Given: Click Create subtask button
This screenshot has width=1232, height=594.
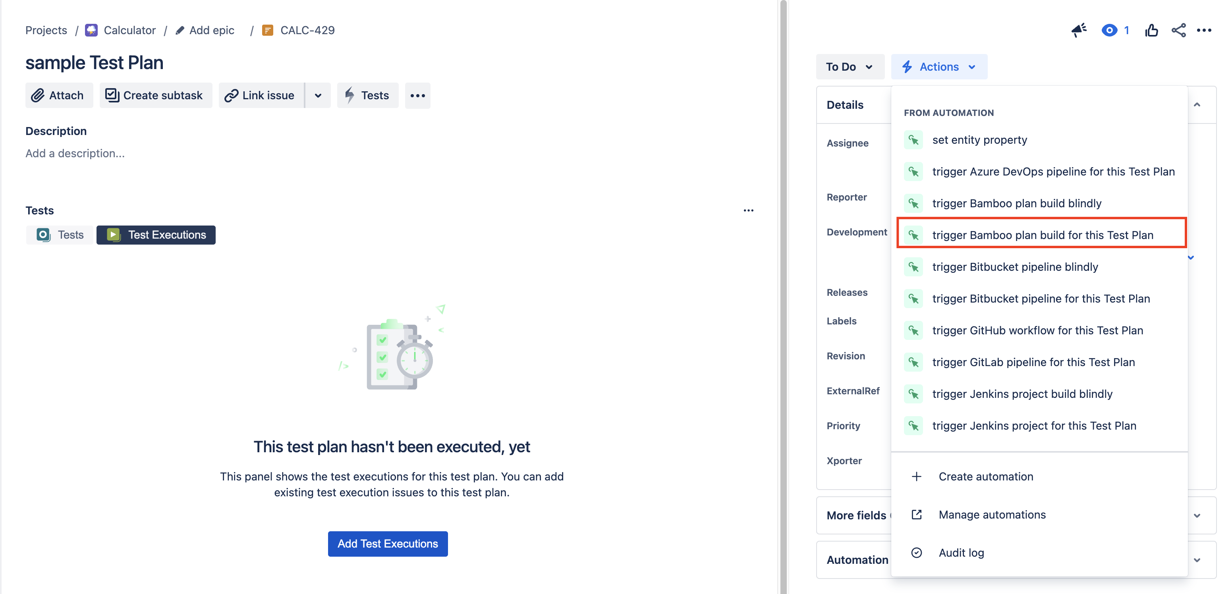Looking at the screenshot, I should coord(155,95).
